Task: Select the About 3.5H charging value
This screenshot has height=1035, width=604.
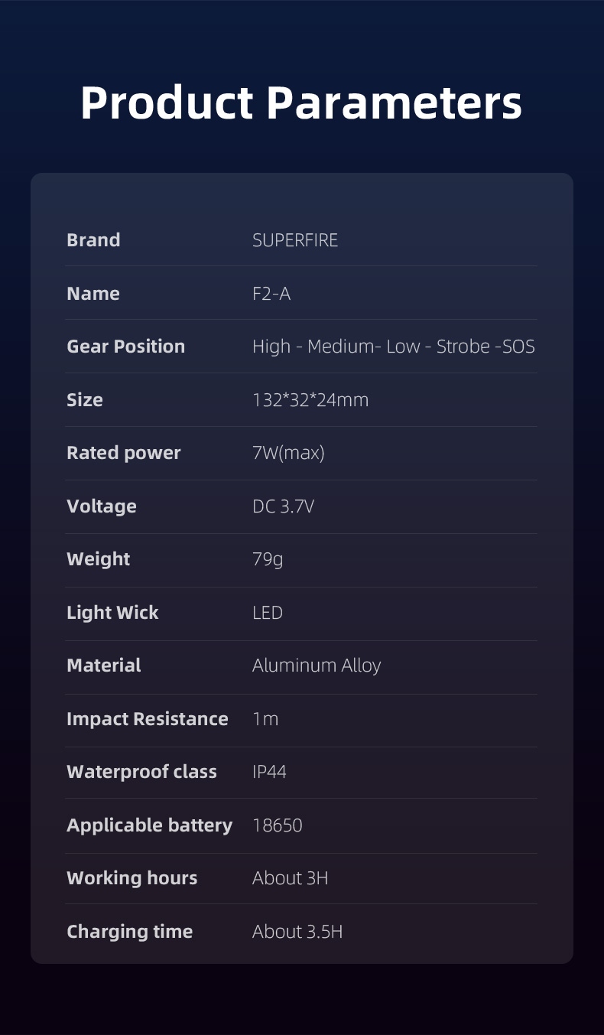Action: tap(297, 932)
